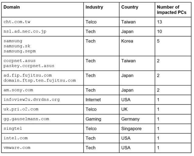Click the Industry column header
The width and height of the screenshot is (194, 156).
click(94, 7)
